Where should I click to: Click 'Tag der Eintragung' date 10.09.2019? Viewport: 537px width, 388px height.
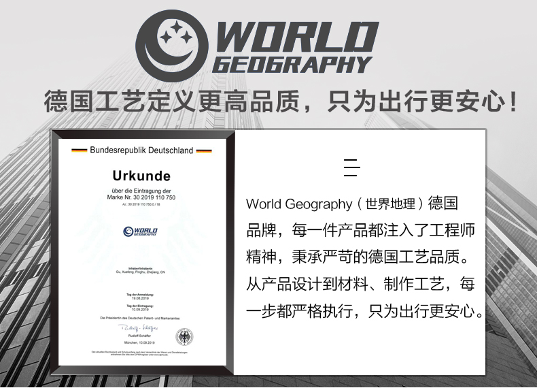coord(140,310)
